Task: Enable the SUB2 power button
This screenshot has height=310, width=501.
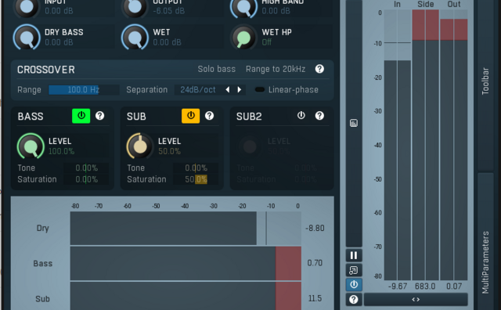Action: (x=301, y=115)
